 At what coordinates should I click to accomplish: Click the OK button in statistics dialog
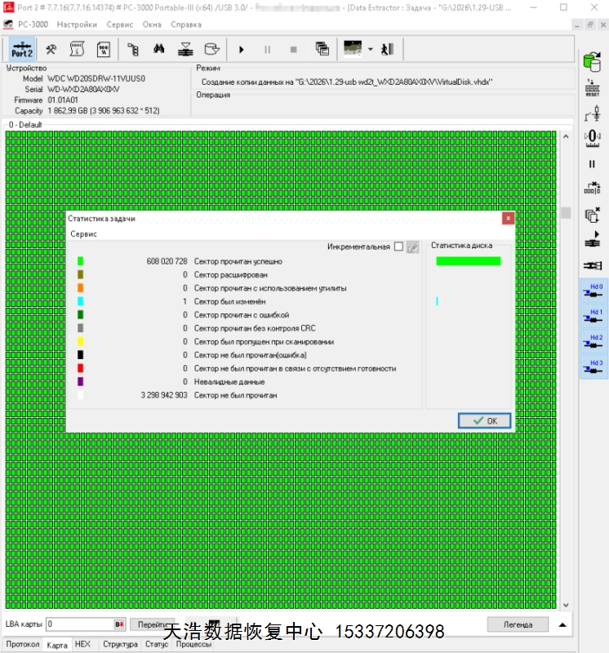point(484,420)
